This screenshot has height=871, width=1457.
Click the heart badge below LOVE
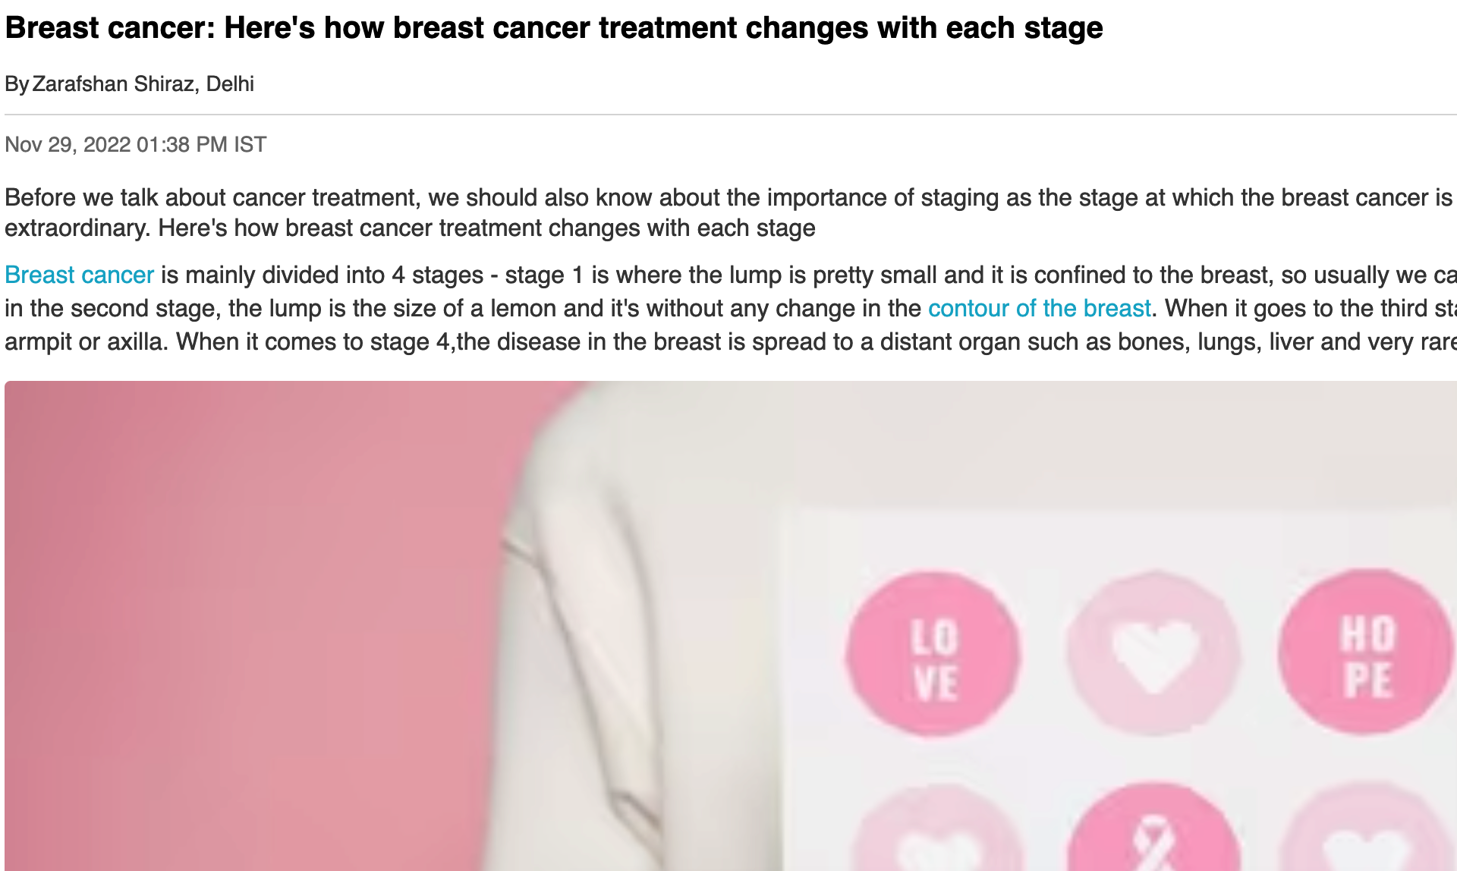935,831
